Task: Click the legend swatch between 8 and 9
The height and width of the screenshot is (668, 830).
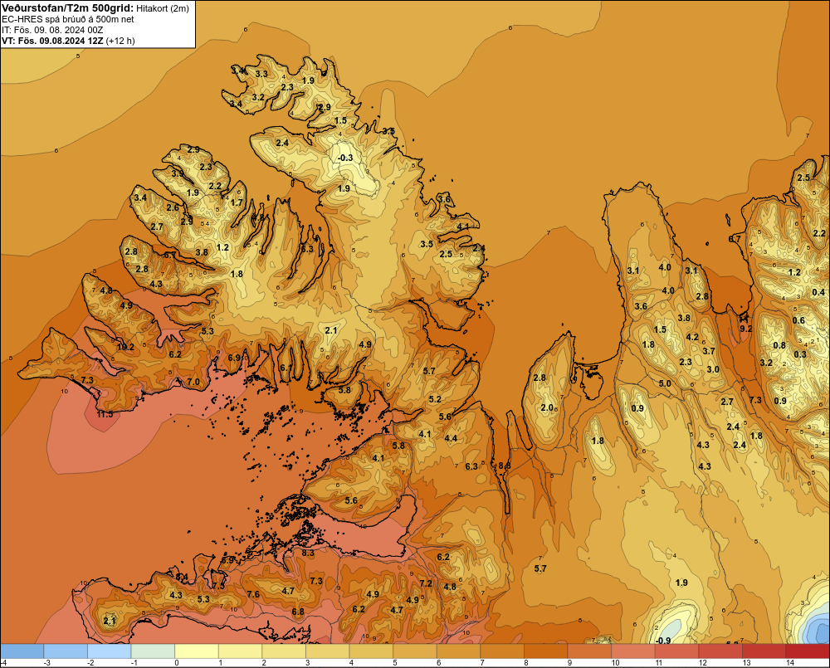Action: pos(546,651)
